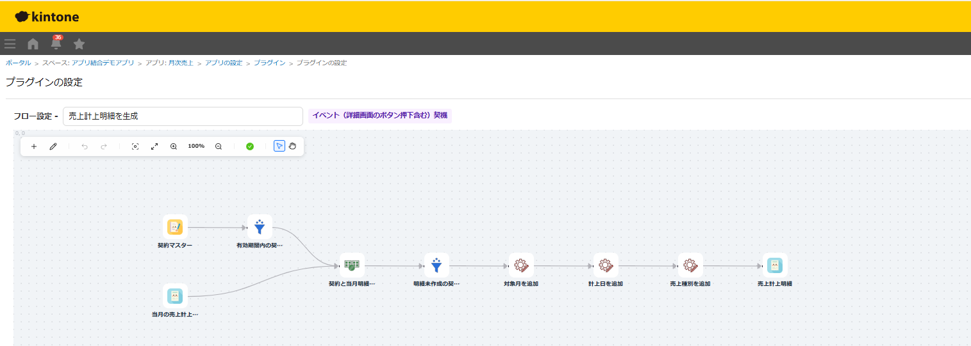Go to home via house icon
Viewport: 971px width, 346px height.
tap(33, 44)
